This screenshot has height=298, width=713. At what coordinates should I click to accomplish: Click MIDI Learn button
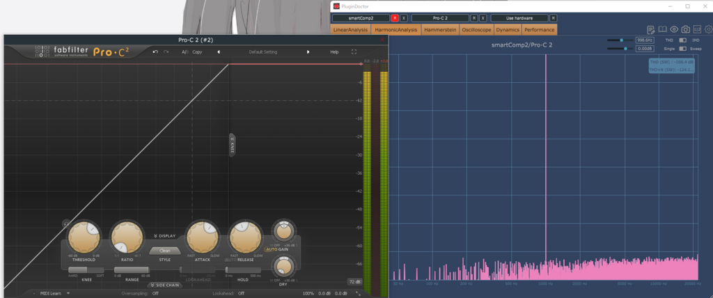point(50,293)
